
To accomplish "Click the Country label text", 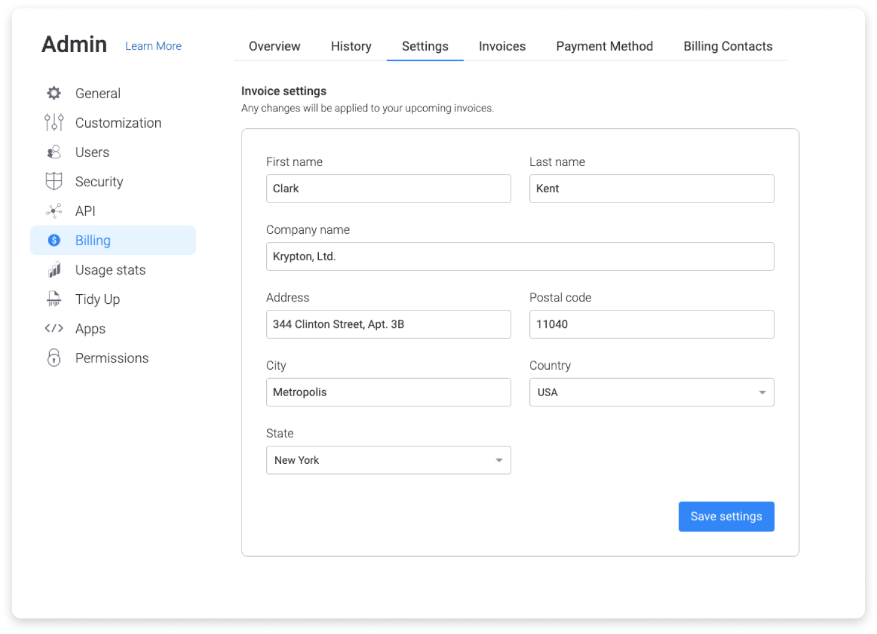I will click(x=550, y=366).
